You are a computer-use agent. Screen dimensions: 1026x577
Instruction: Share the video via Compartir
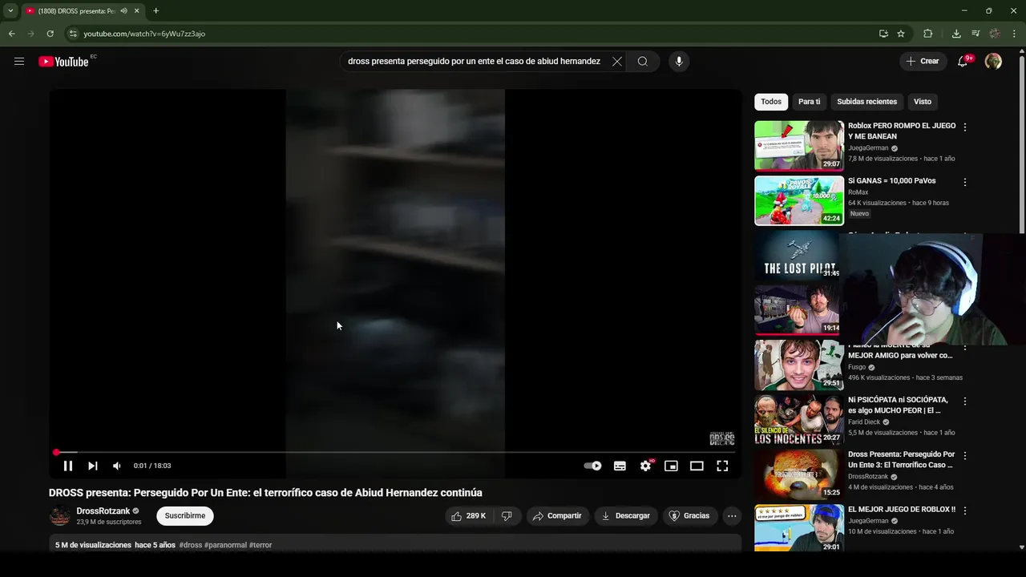point(557,516)
